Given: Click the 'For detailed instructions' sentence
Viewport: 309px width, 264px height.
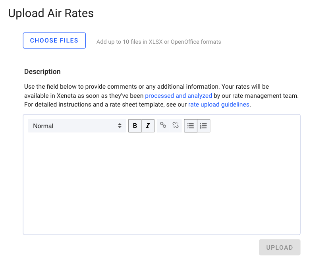Looking at the screenshot, I should pyautogui.click(x=137, y=105).
